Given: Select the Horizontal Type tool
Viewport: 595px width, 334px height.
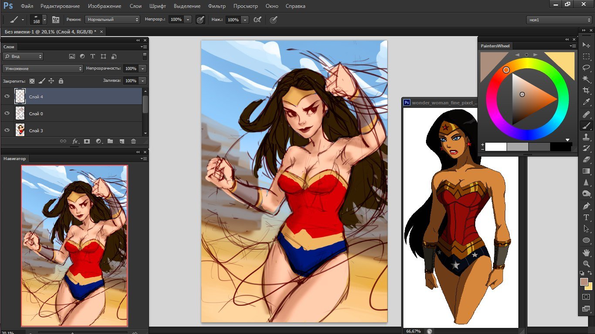Looking at the screenshot, I should [x=586, y=217].
